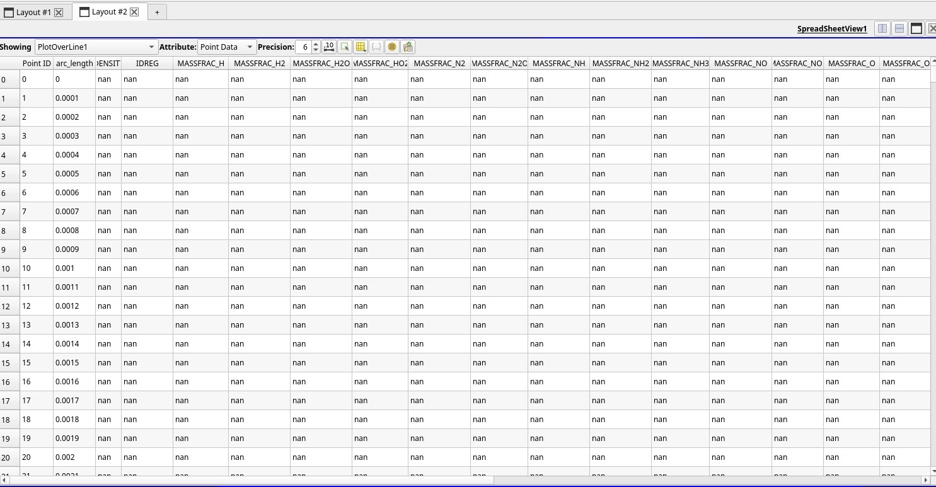Sort by the arc_length column header
This screenshot has height=487, width=936.
[74, 63]
